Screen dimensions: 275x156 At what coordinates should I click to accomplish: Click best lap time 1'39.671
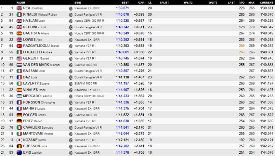[x=123, y=8]
